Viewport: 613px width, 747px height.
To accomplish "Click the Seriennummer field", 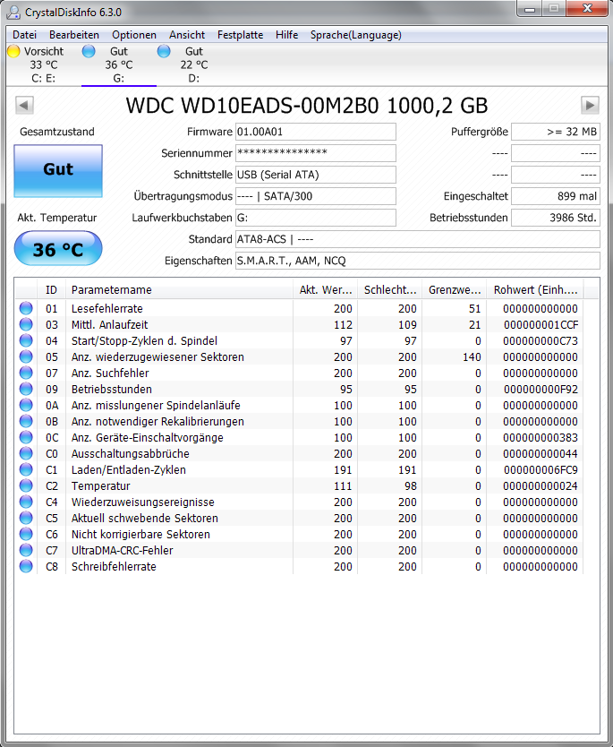I will (x=316, y=153).
